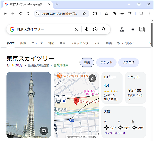Click the address bar URL
Screen dimensions: 154x141
point(60,14)
